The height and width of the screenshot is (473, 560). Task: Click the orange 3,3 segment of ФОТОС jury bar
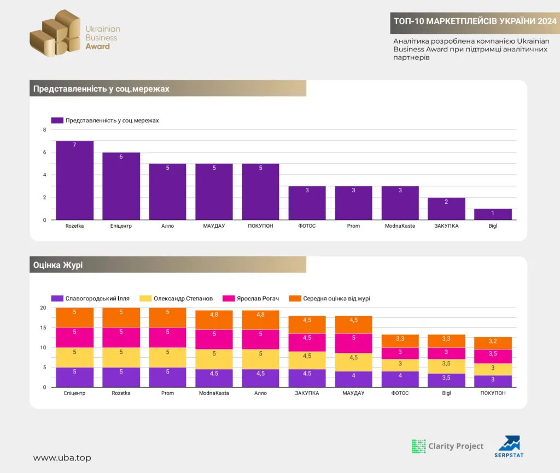point(400,341)
